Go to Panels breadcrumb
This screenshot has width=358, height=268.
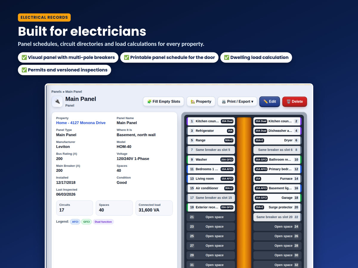[56, 92]
